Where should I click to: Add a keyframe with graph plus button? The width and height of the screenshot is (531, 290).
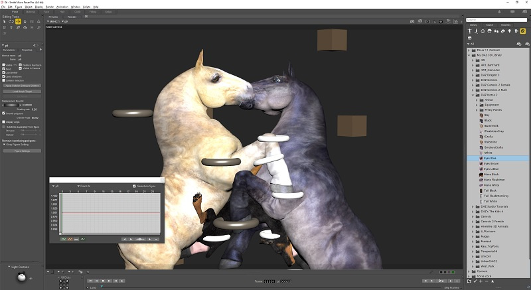[x=150, y=240]
